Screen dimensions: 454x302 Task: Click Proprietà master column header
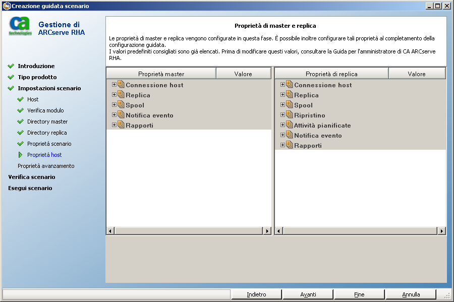[x=161, y=74]
